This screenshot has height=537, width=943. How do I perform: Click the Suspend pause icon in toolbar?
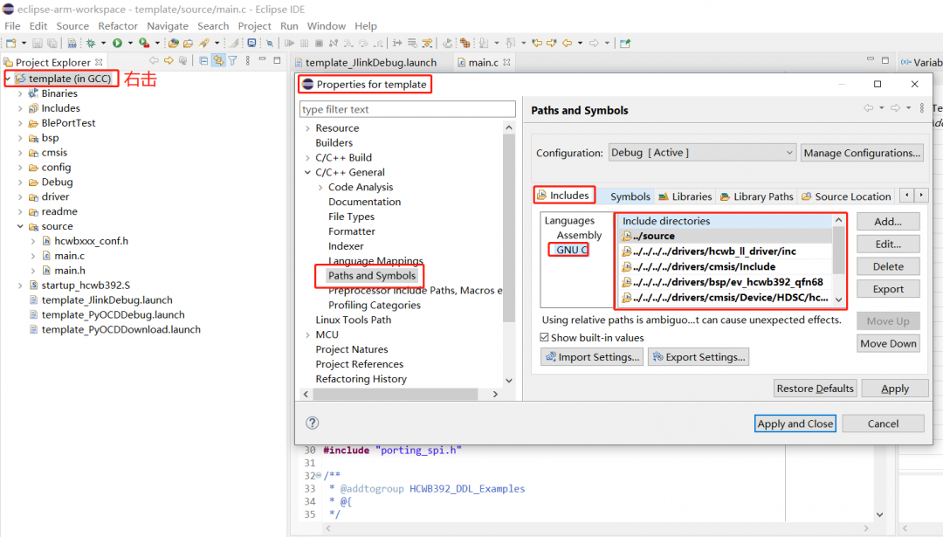click(x=305, y=44)
